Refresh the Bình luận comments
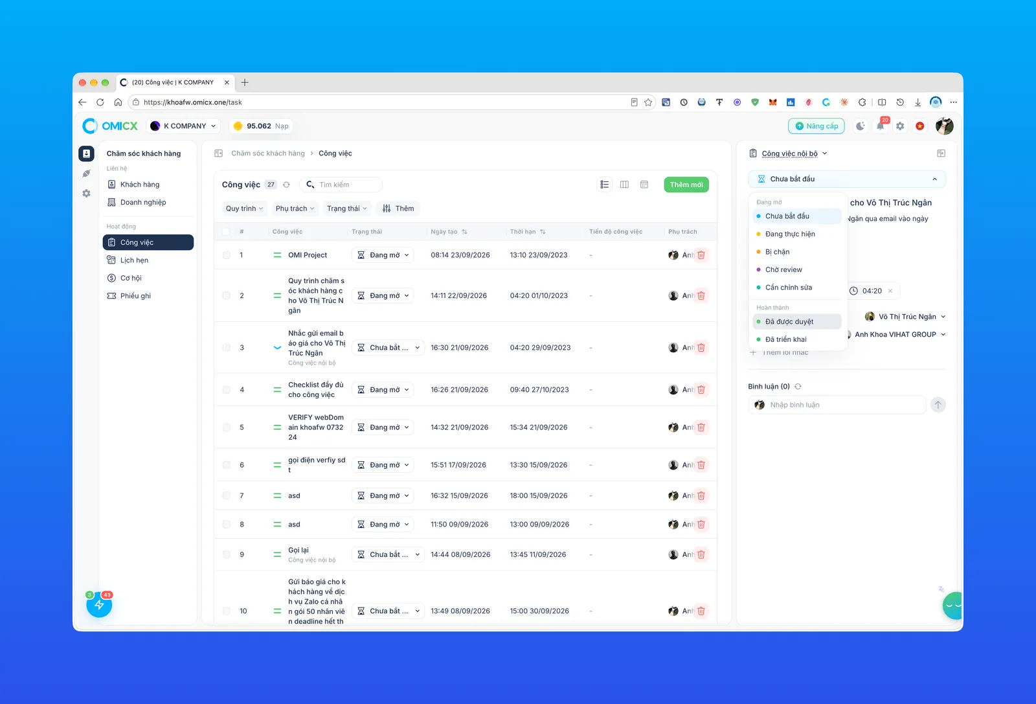The height and width of the screenshot is (704, 1036). coord(798,387)
